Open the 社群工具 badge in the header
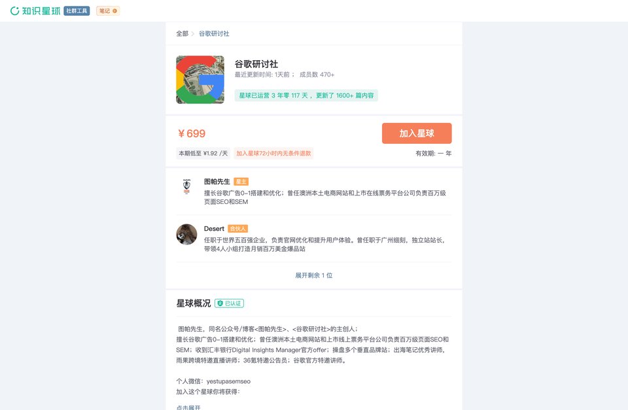Screen dimensions: 628x410 77,11
